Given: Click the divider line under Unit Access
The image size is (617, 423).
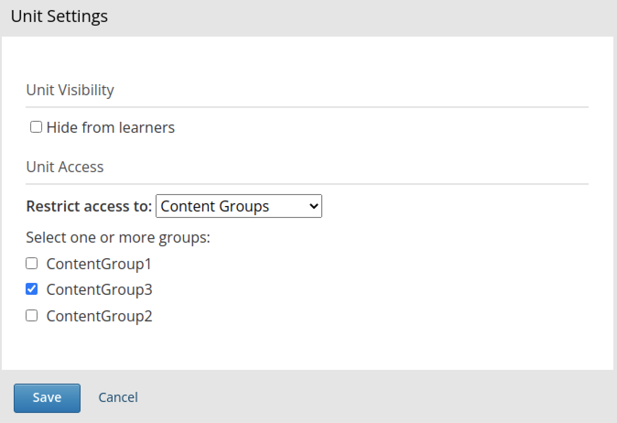Looking at the screenshot, I should click(x=307, y=184).
